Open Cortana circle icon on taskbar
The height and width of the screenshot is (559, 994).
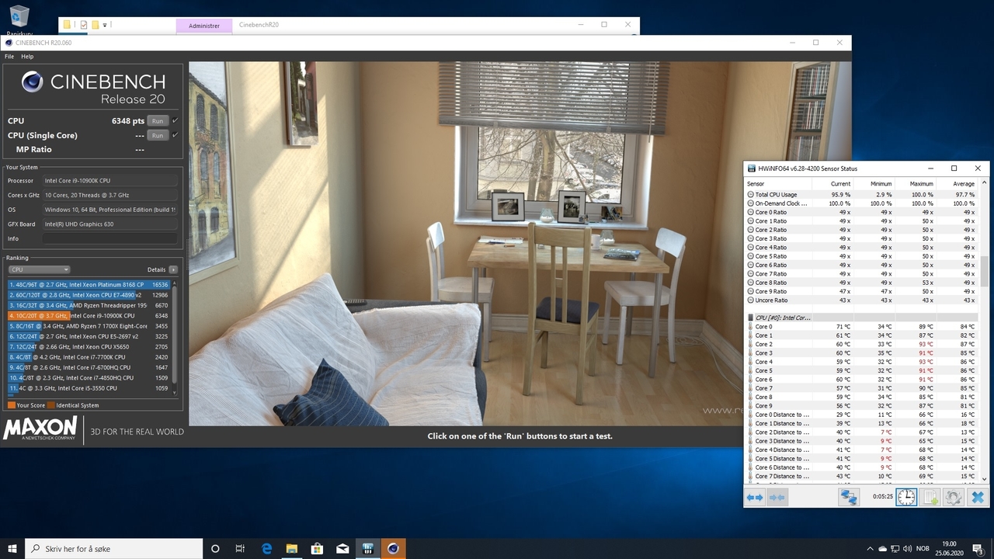click(215, 548)
